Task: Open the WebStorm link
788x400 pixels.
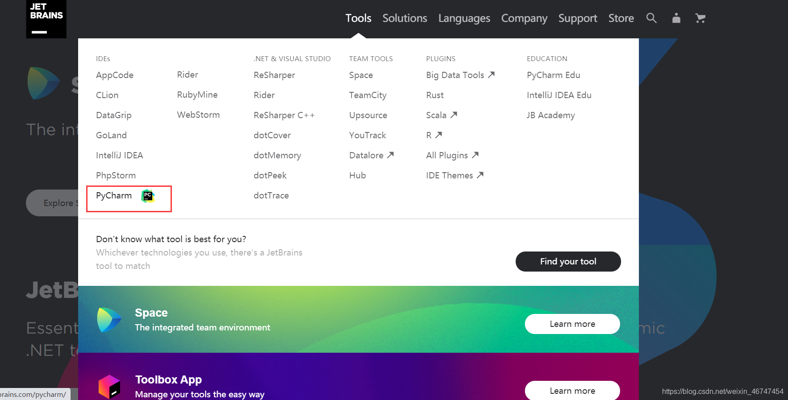Action: (x=198, y=115)
